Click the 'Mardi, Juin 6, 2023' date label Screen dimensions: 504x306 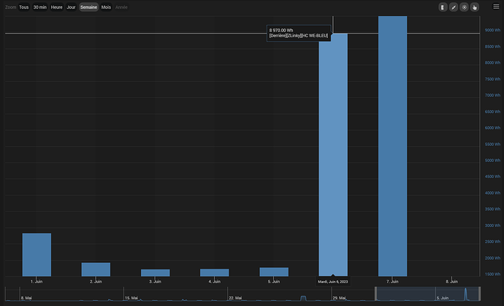333,282
